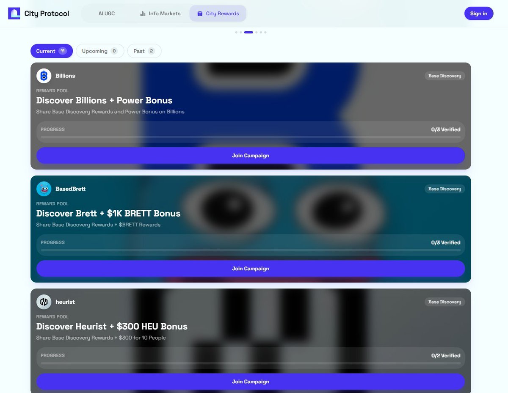
Task: Click the "Billions" project name
Action: click(65, 76)
